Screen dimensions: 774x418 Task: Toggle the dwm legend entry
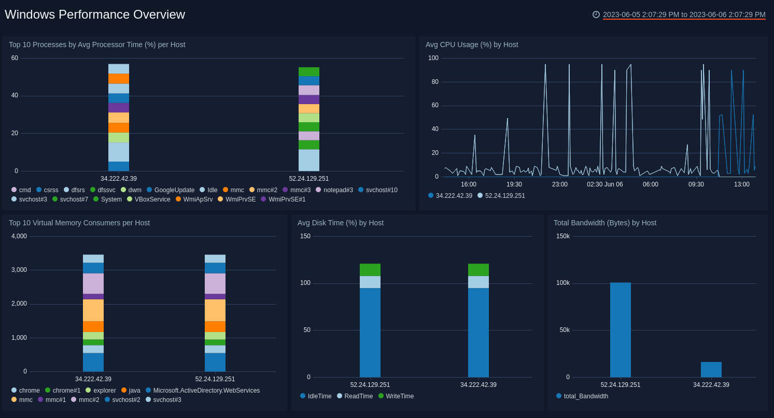(131, 190)
